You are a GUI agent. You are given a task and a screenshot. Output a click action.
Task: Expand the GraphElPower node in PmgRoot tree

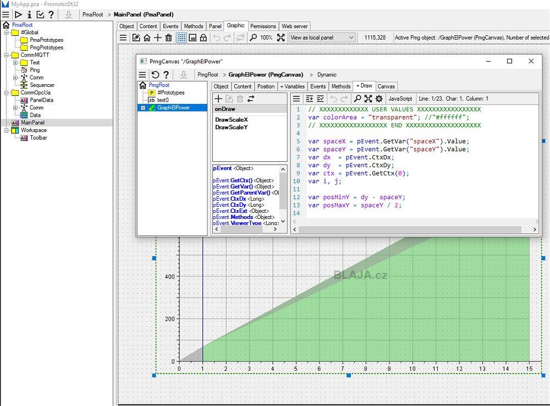pos(143,108)
